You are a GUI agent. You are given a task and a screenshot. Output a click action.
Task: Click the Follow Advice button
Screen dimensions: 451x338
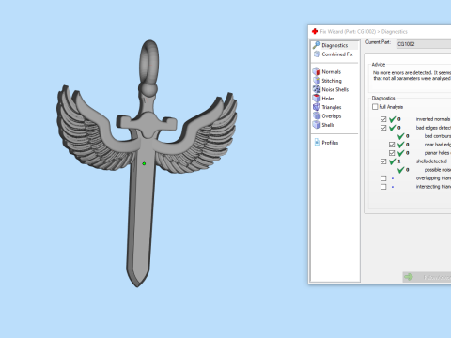[x=427, y=277]
